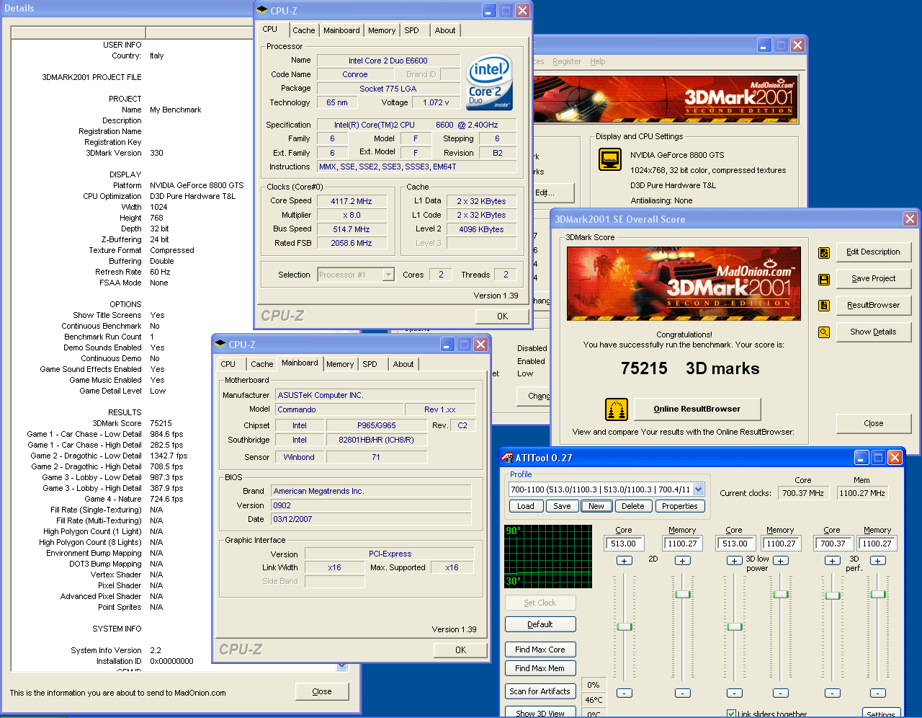Click the Save Project floppy disk icon

tap(824, 279)
